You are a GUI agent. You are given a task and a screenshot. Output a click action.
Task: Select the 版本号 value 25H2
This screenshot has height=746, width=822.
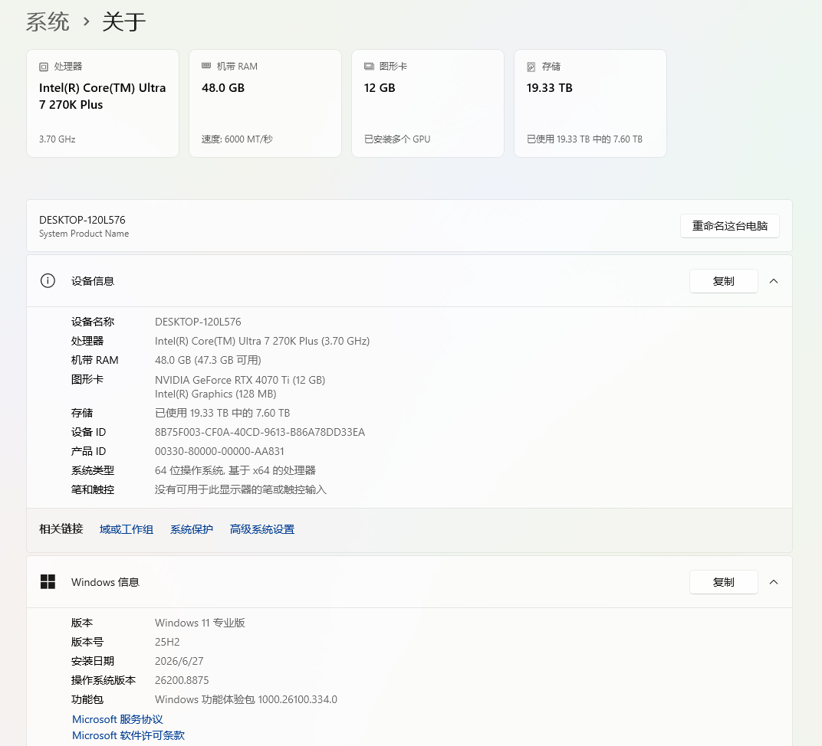(167, 642)
